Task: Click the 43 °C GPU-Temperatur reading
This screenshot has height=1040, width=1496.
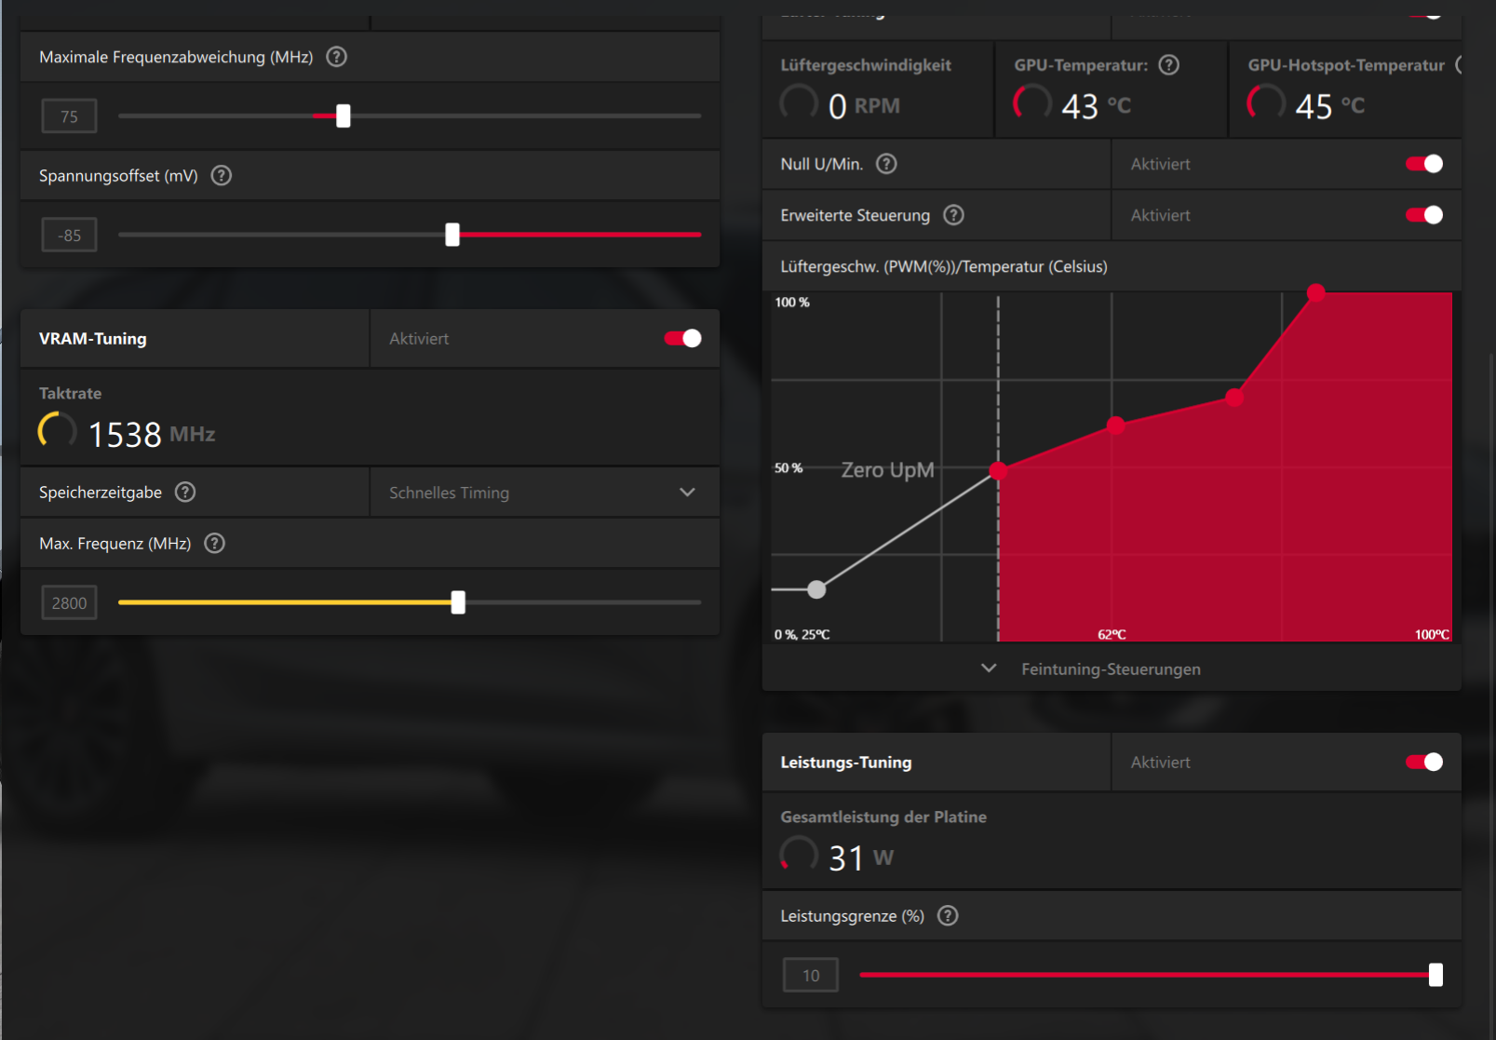Action: 1096,106
